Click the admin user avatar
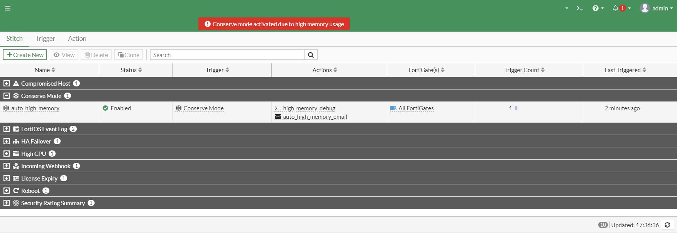 tap(645, 8)
